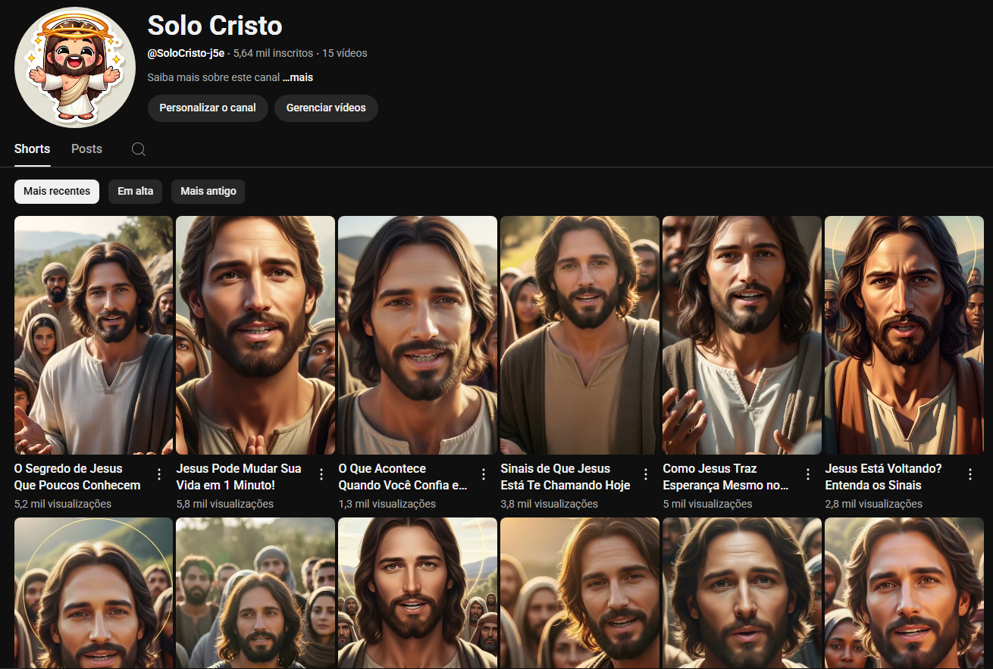Click the channel search magnifier icon
This screenshot has width=993, height=669.
point(139,149)
